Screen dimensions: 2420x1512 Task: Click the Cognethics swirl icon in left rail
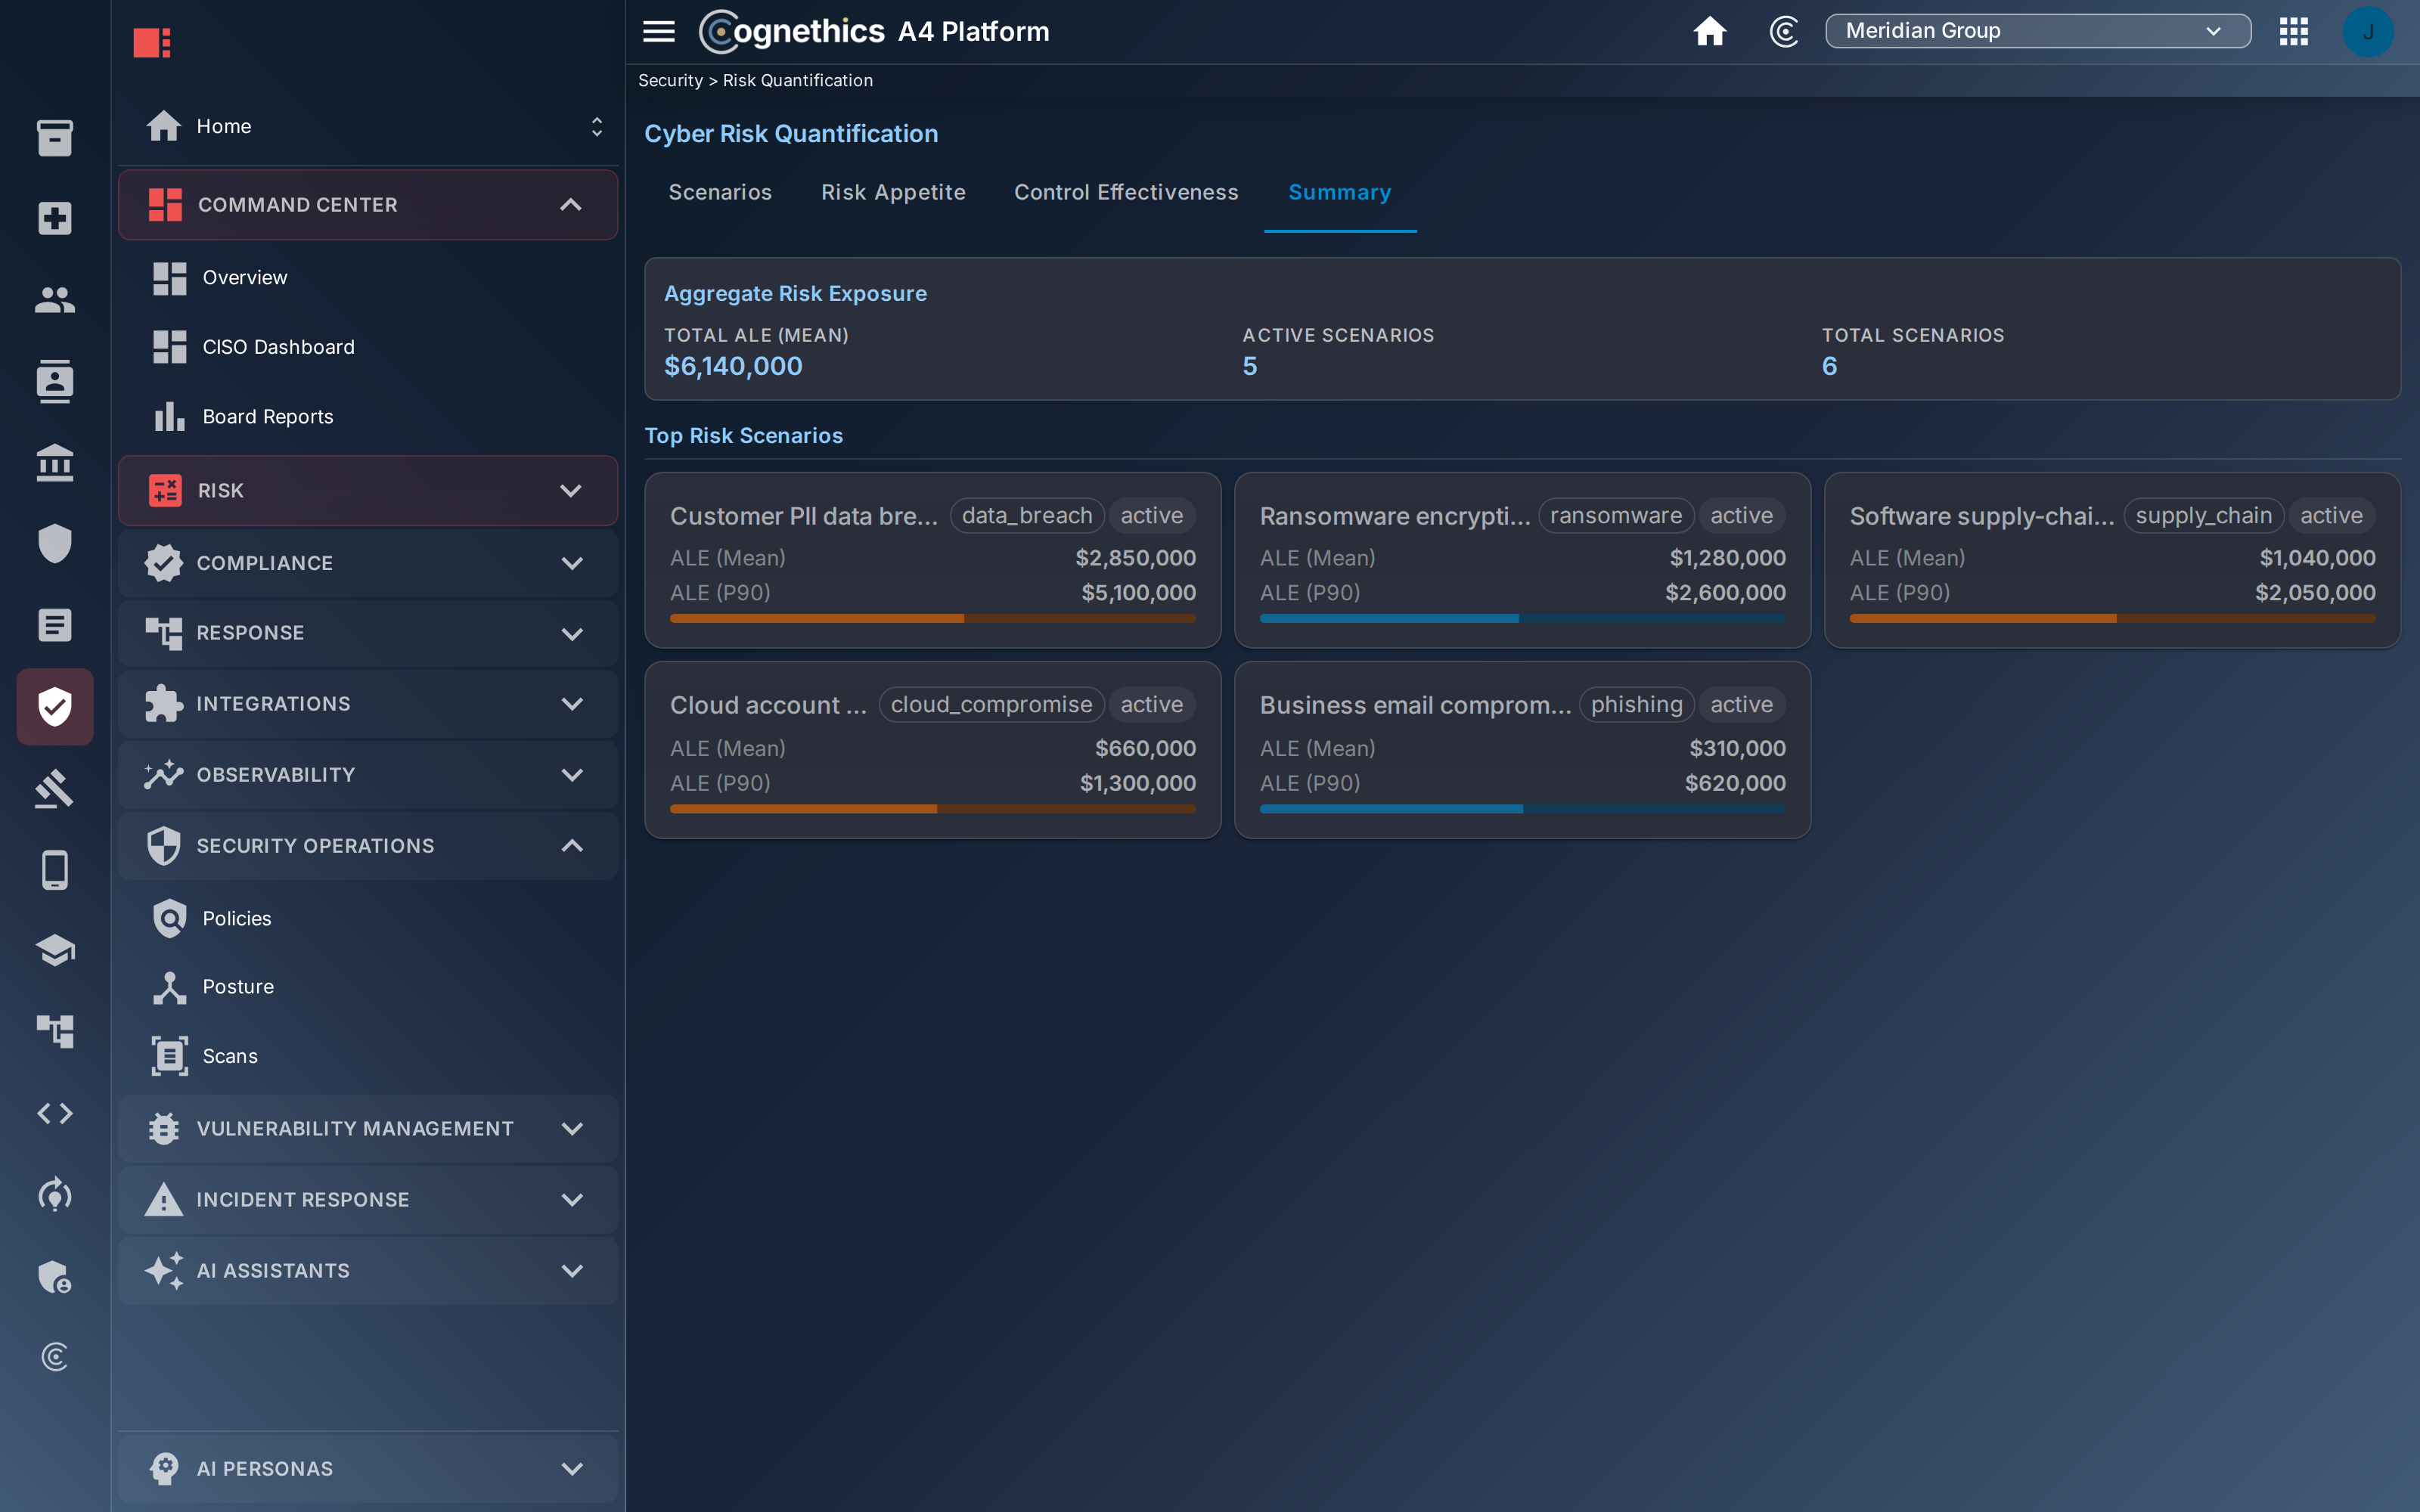pos(55,1357)
